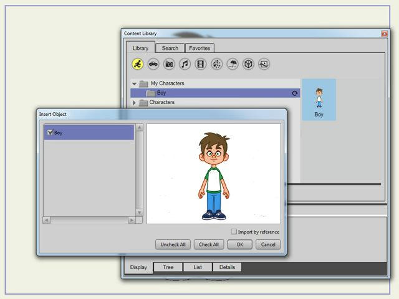Select the Boy thumbnail in library
The image size is (399, 299).
pos(319,100)
